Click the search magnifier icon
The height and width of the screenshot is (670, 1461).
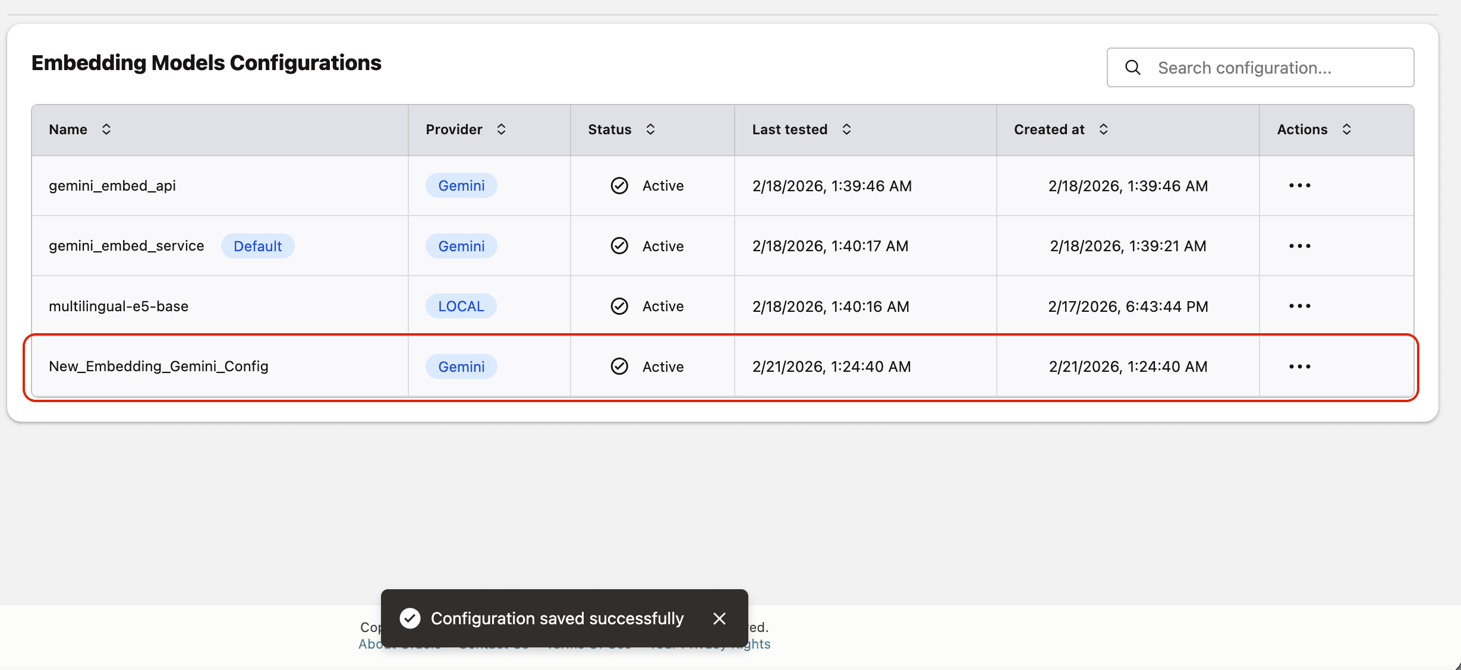point(1133,68)
